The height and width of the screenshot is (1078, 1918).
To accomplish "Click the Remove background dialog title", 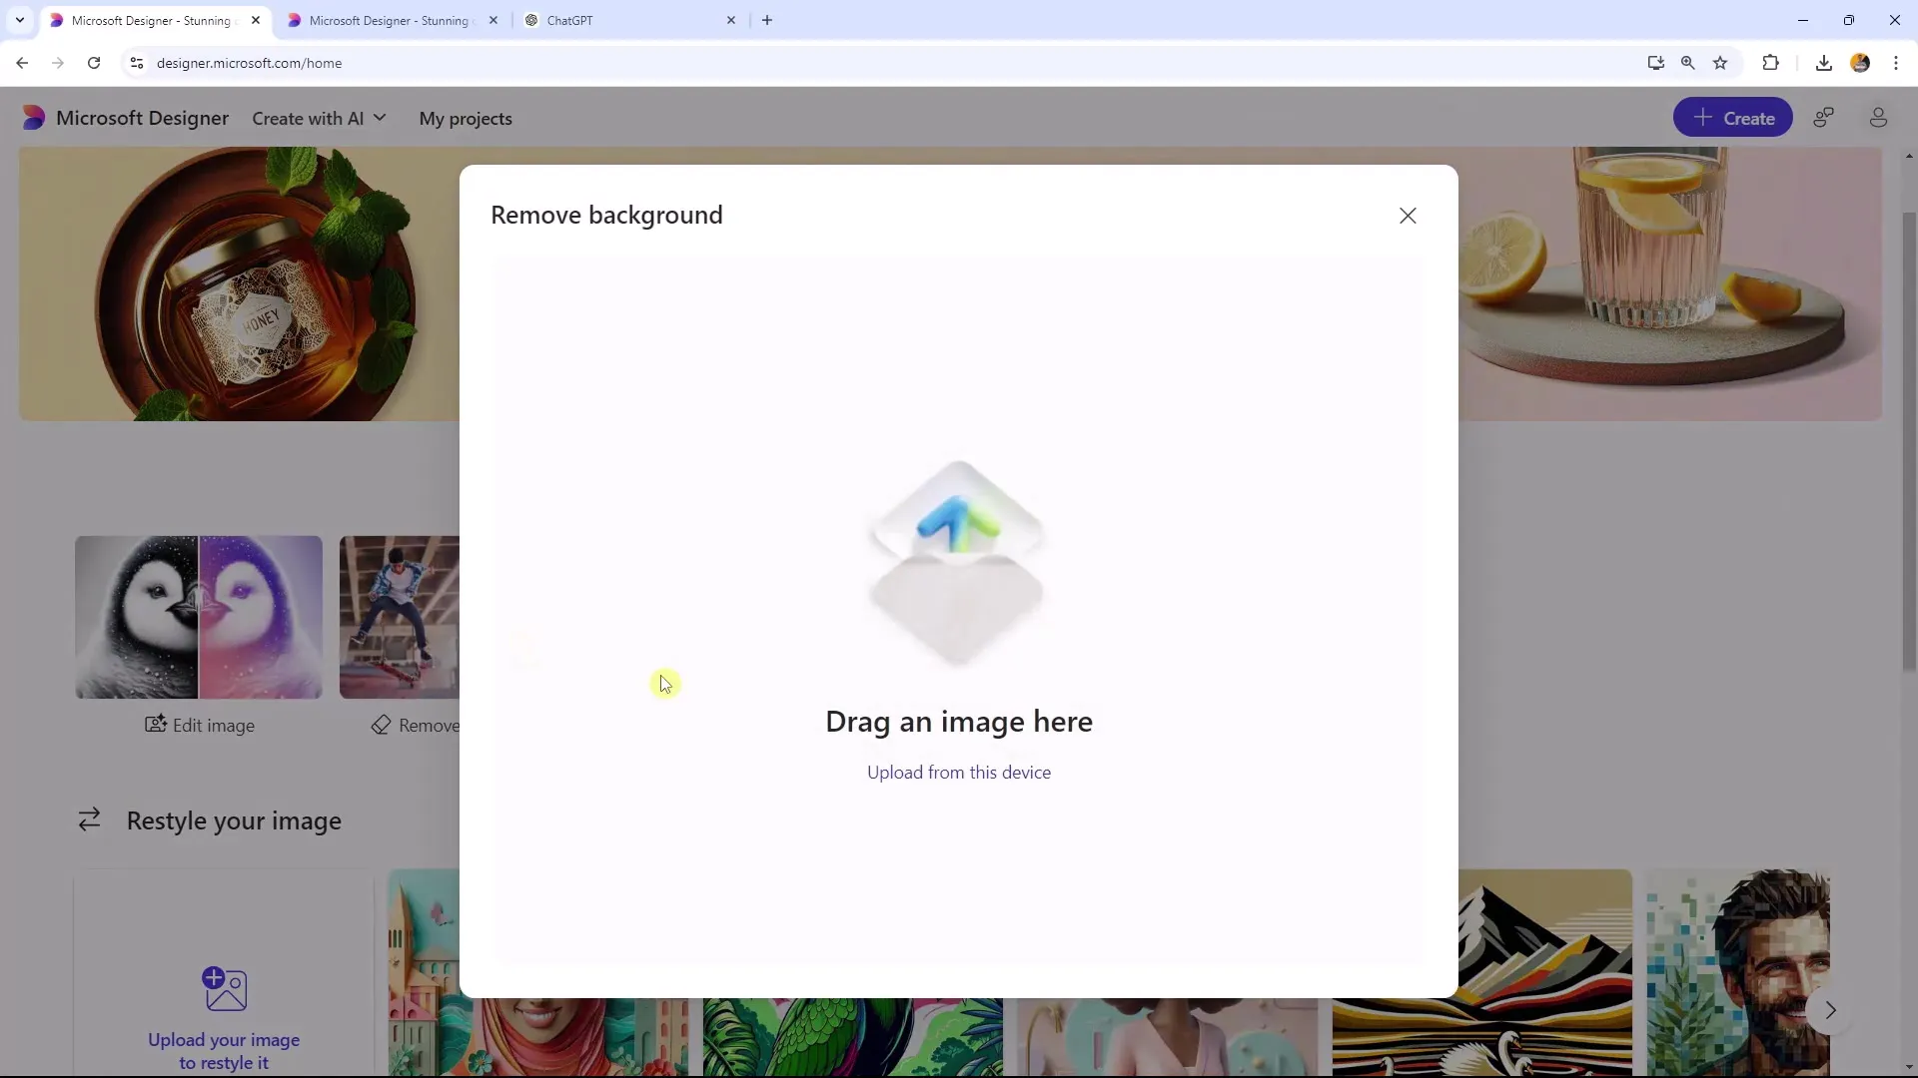I will [606, 215].
